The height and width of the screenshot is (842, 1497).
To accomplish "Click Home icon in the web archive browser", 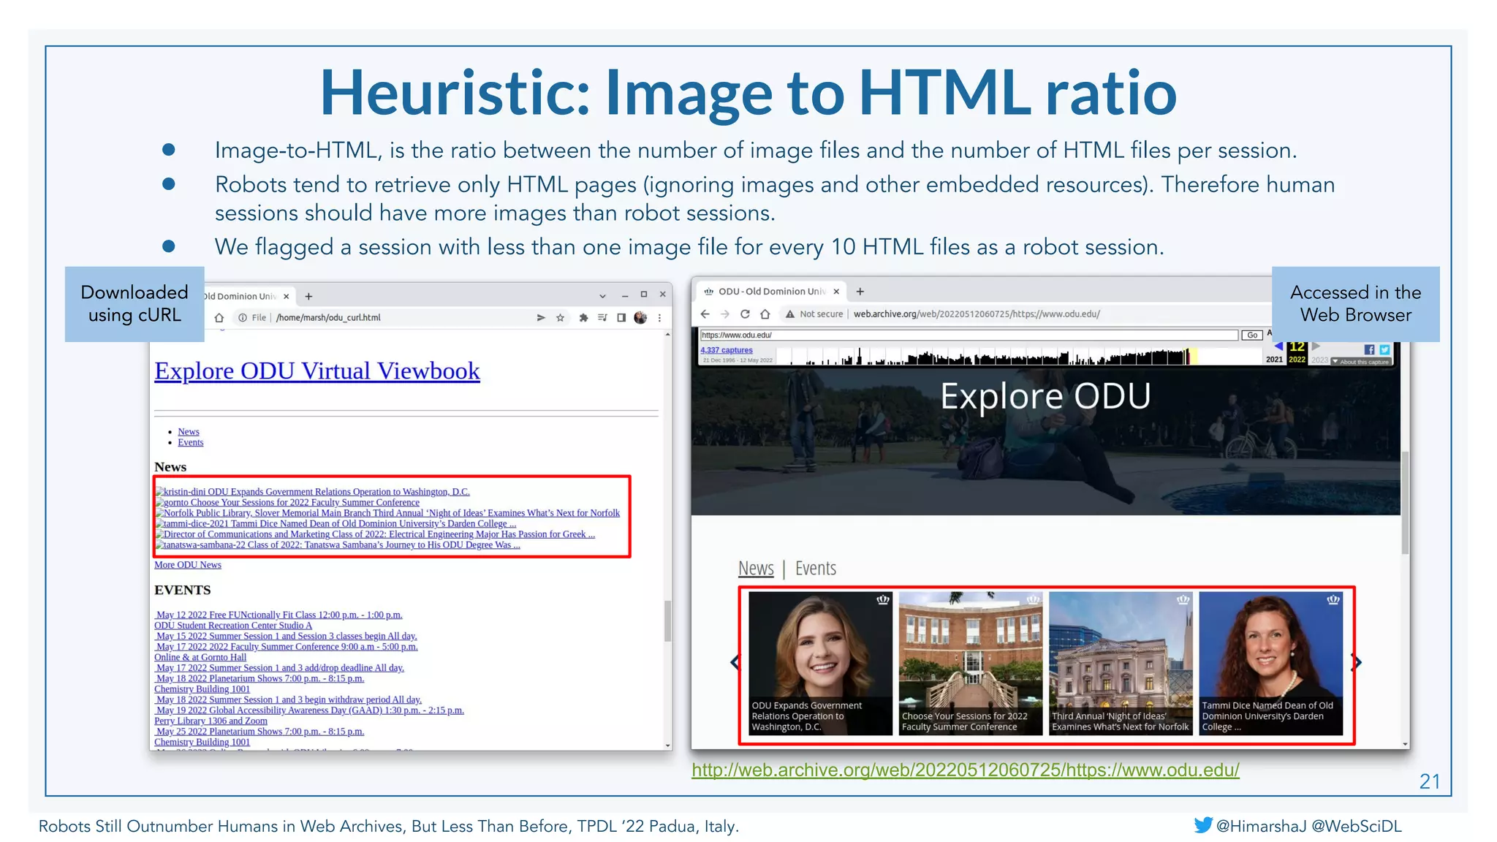I will (765, 314).
